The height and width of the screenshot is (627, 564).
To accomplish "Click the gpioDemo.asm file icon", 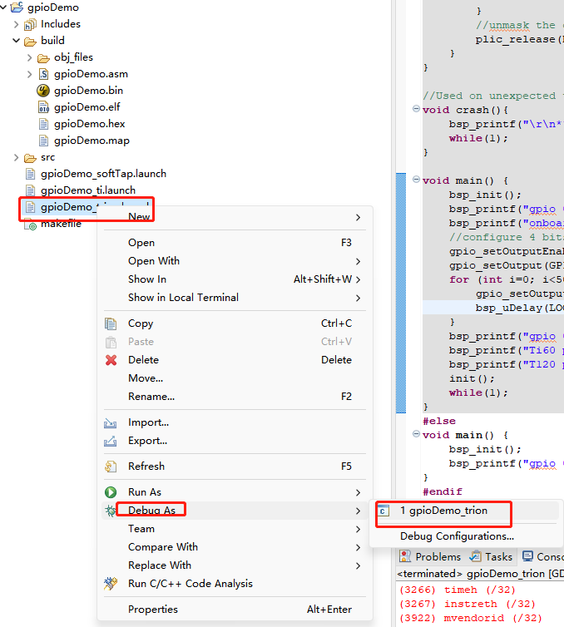I will pyautogui.click(x=44, y=74).
